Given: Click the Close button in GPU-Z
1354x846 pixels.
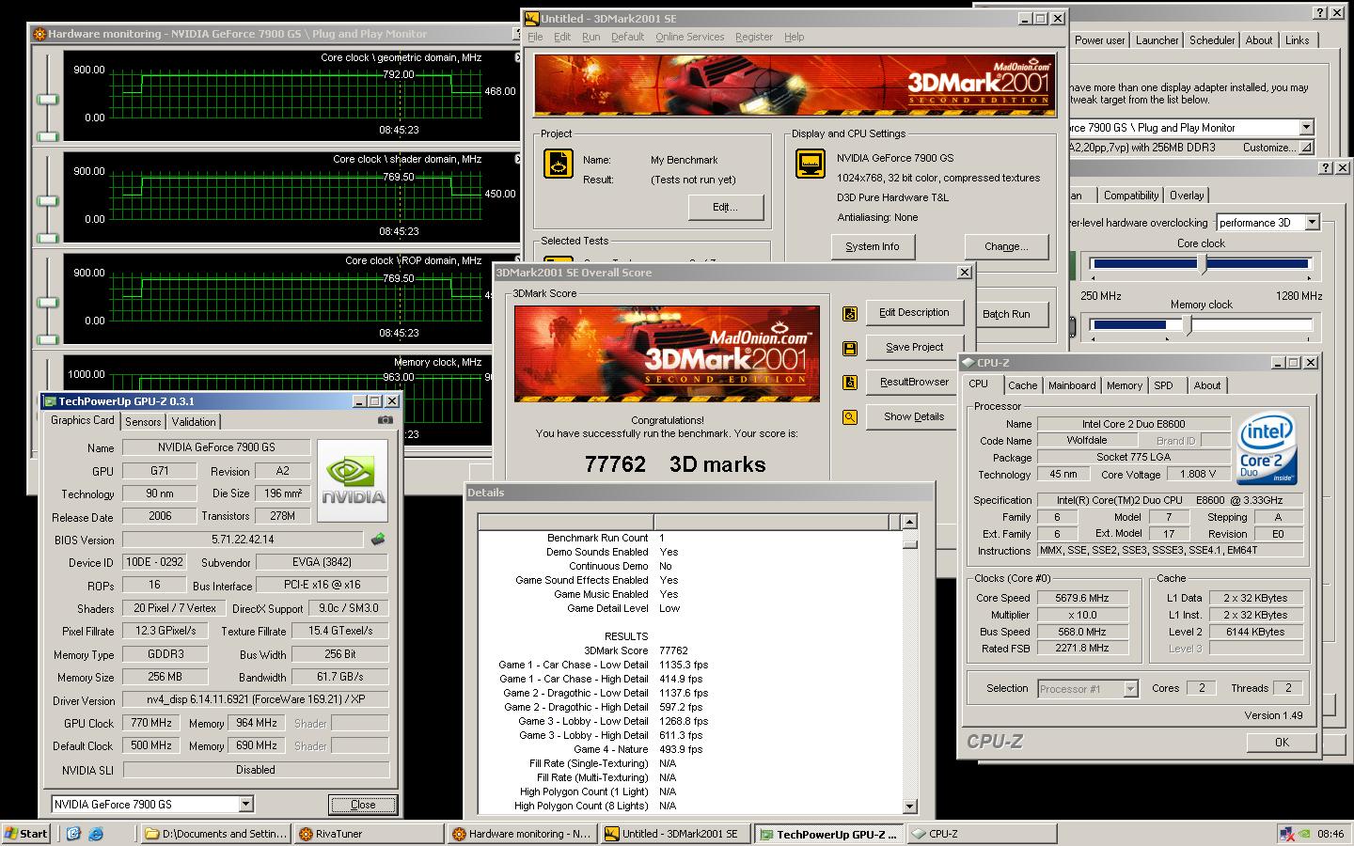Looking at the screenshot, I should (363, 805).
